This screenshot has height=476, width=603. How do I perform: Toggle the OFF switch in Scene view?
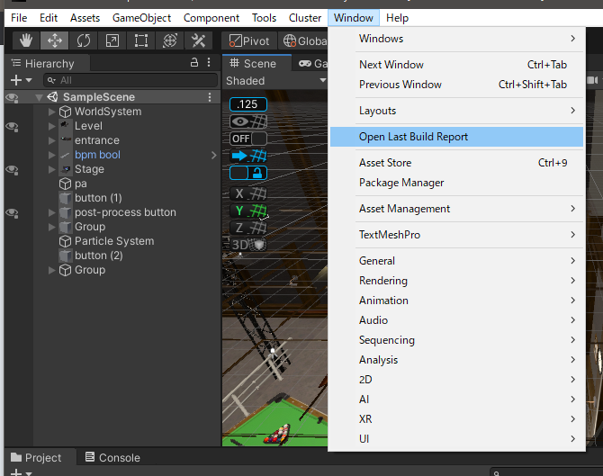(248, 139)
